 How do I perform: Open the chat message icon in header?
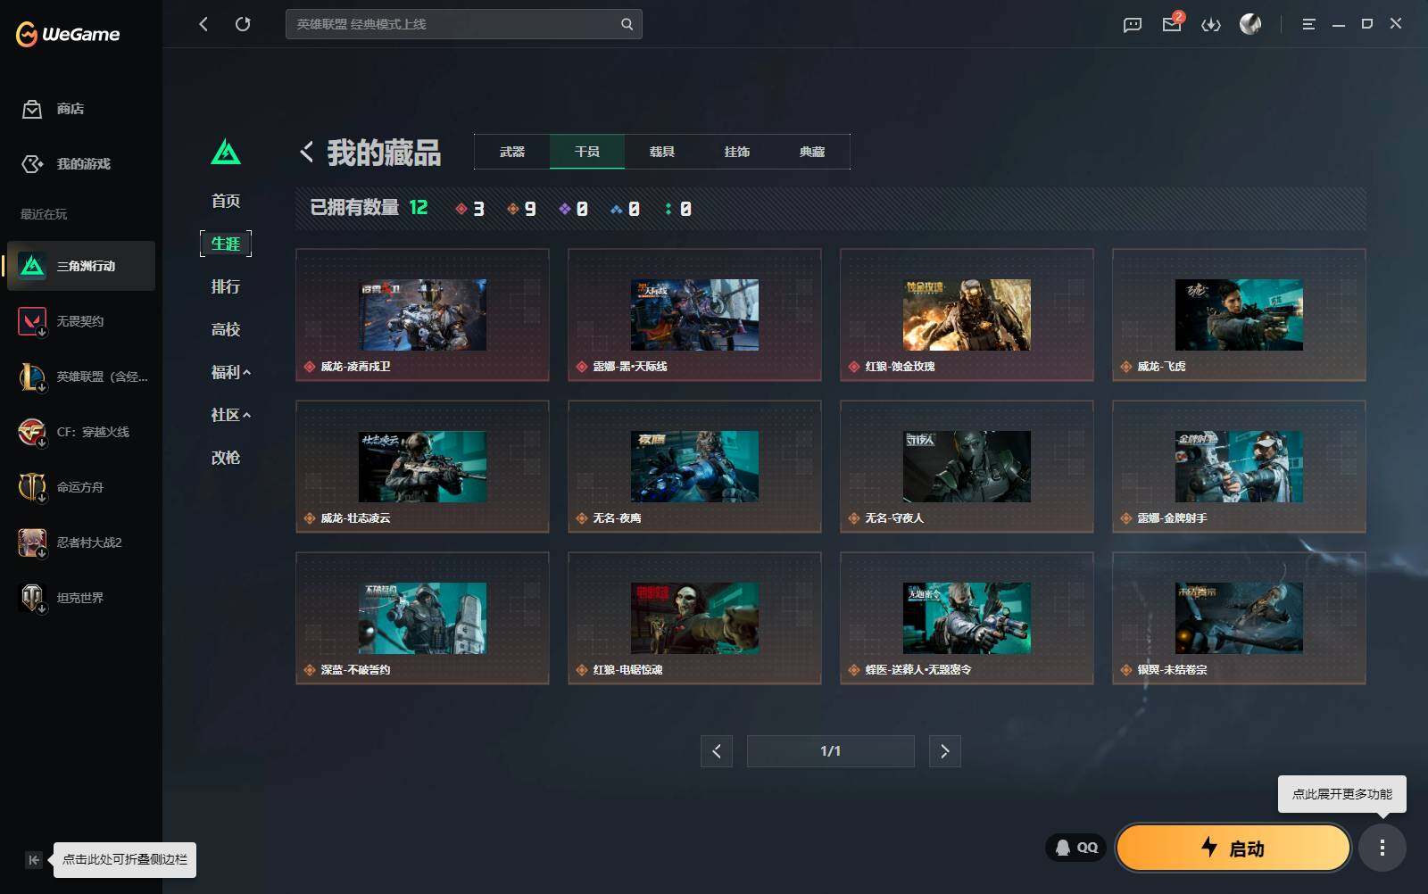[1133, 25]
